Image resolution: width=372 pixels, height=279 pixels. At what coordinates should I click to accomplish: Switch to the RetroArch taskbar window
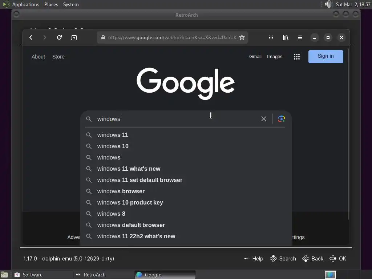(x=103, y=275)
